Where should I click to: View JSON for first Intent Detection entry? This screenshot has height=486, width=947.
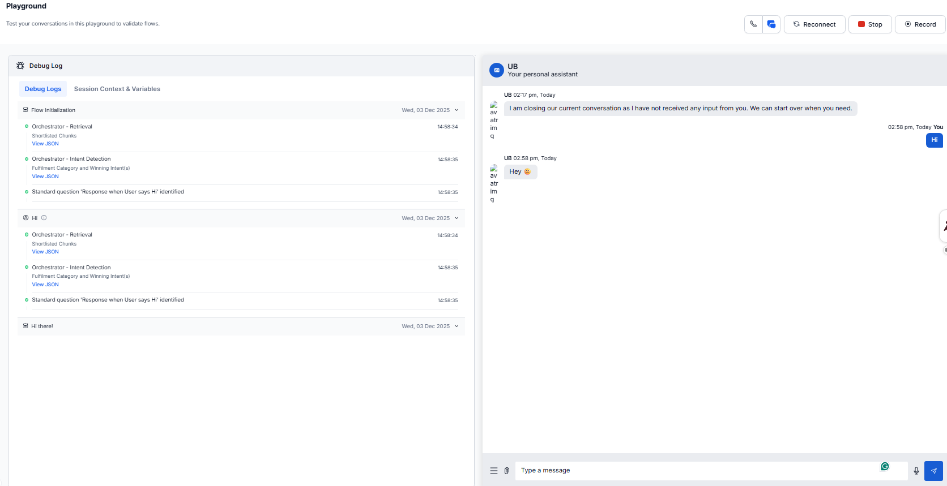(45, 177)
